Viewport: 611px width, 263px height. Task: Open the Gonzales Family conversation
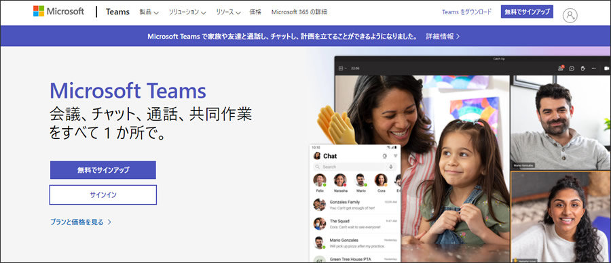355,205
